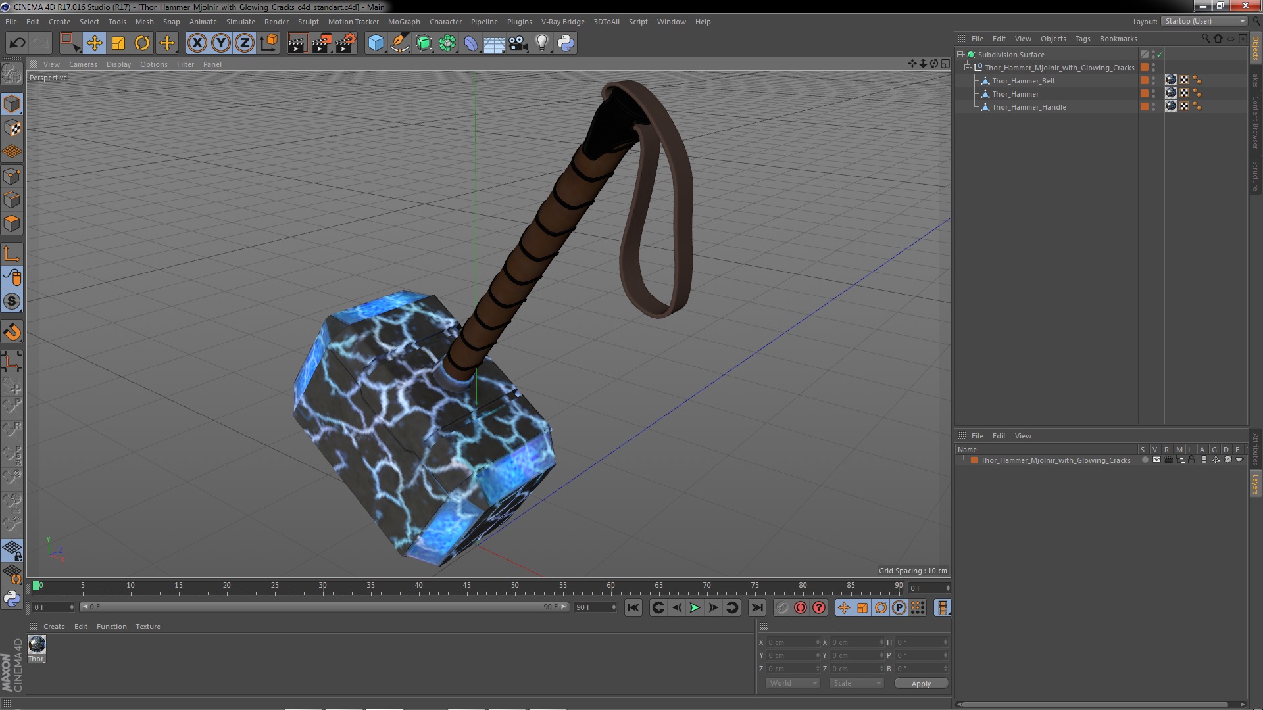Toggle Subdivision Surface enable checkmark
The height and width of the screenshot is (710, 1263).
coord(1159,55)
